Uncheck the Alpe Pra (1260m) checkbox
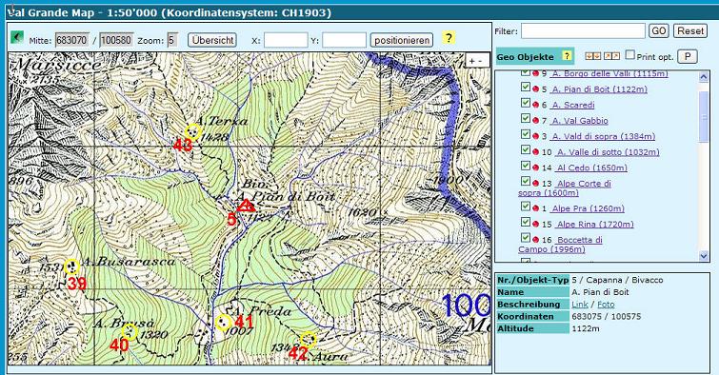The height and width of the screenshot is (375, 719). tap(526, 207)
